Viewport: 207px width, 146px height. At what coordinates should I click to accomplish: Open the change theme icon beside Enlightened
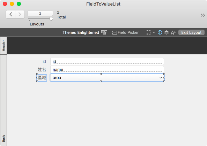(104, 32)
